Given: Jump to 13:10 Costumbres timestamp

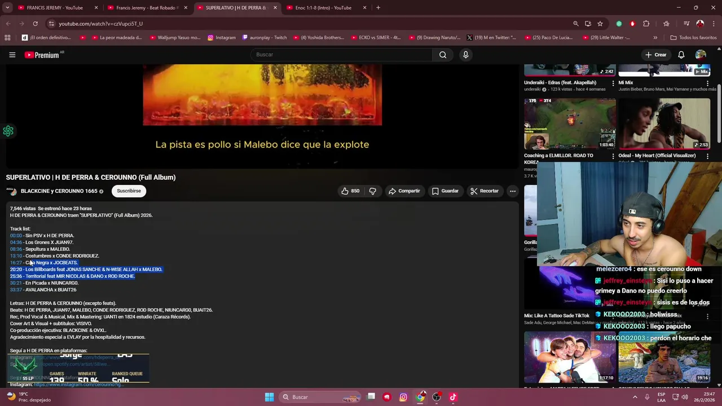Looking at the screenshot, I should click(x=16, y=256).
